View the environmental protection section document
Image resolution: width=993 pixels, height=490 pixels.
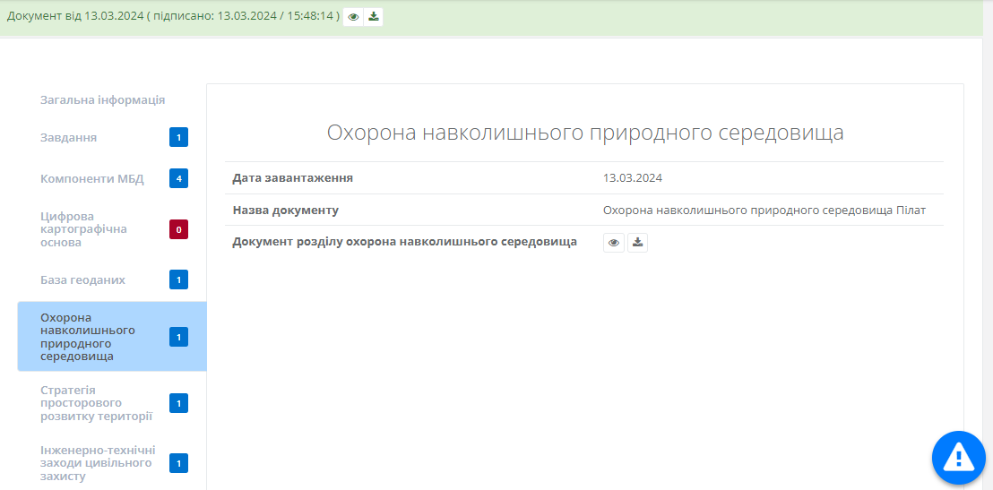(614, 243)
